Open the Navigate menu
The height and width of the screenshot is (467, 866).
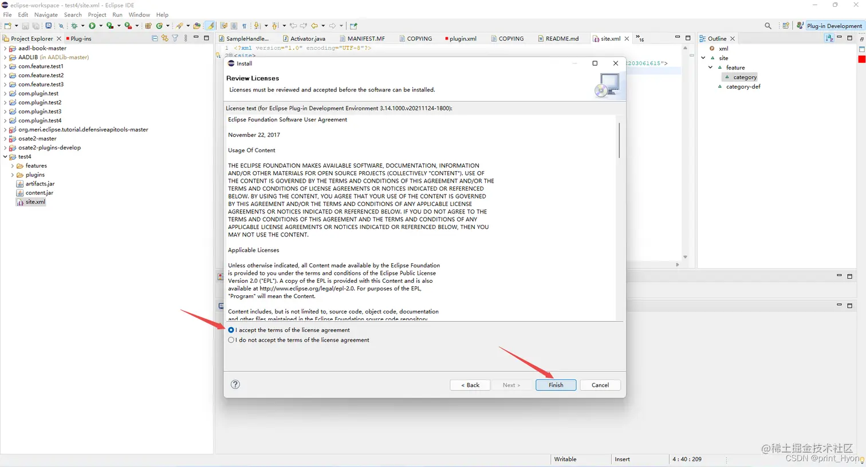pos(46,15)
